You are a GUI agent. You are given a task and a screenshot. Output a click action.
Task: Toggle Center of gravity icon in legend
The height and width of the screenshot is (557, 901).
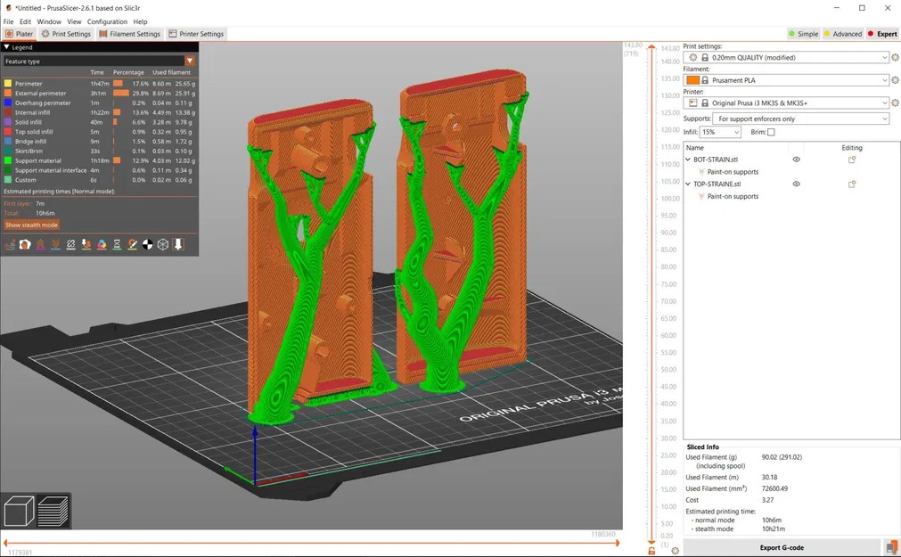click(x=148, y=244)
